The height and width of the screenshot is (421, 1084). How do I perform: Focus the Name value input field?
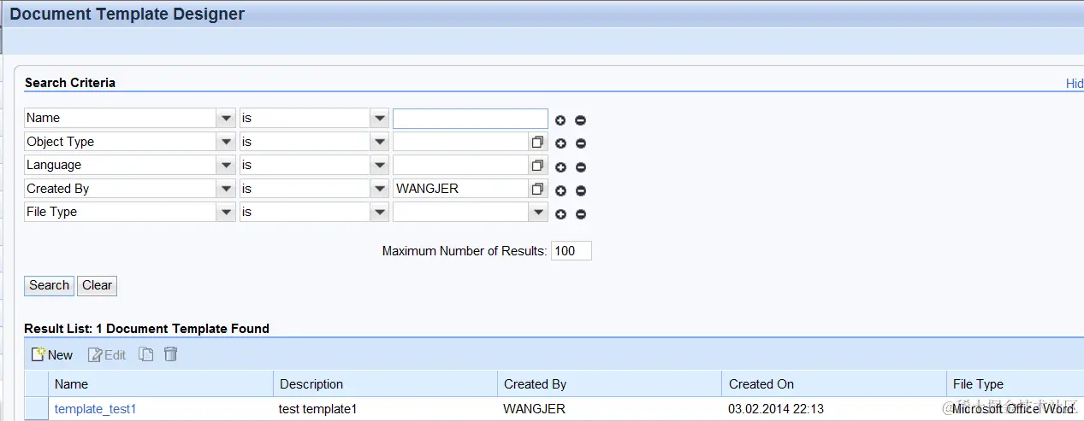[x=470, y=118]
